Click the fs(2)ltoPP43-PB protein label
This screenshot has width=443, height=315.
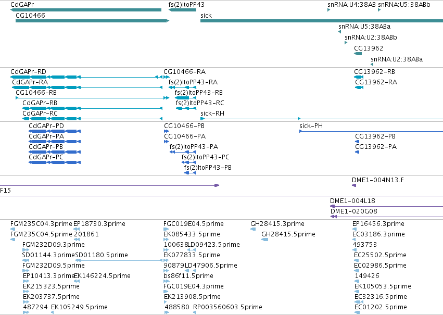click(208, 168)
